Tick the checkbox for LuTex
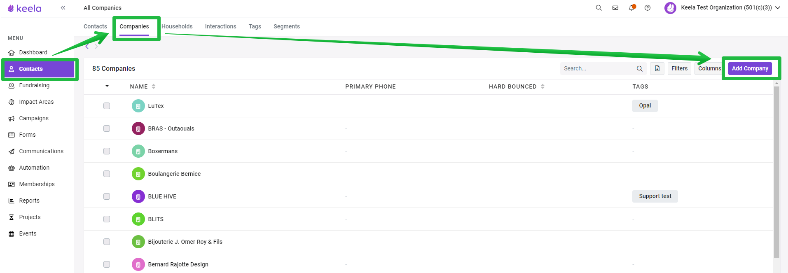The width and height of the screenshot is (788, 273). pos(107,106)
